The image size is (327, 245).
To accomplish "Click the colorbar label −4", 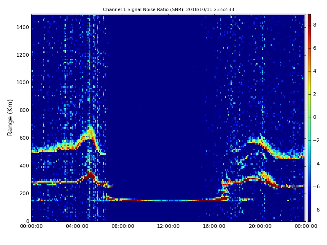I will pyautogui.click(x=316, y=164).
